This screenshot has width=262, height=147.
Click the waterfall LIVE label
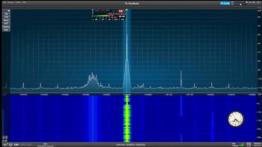click(x=259, y=94)
